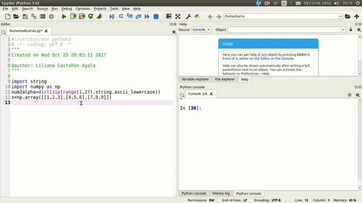The width and height of the screenshot is (362, 203).
Task: Continue execution until next breakpoint
Action: (147, 16)
